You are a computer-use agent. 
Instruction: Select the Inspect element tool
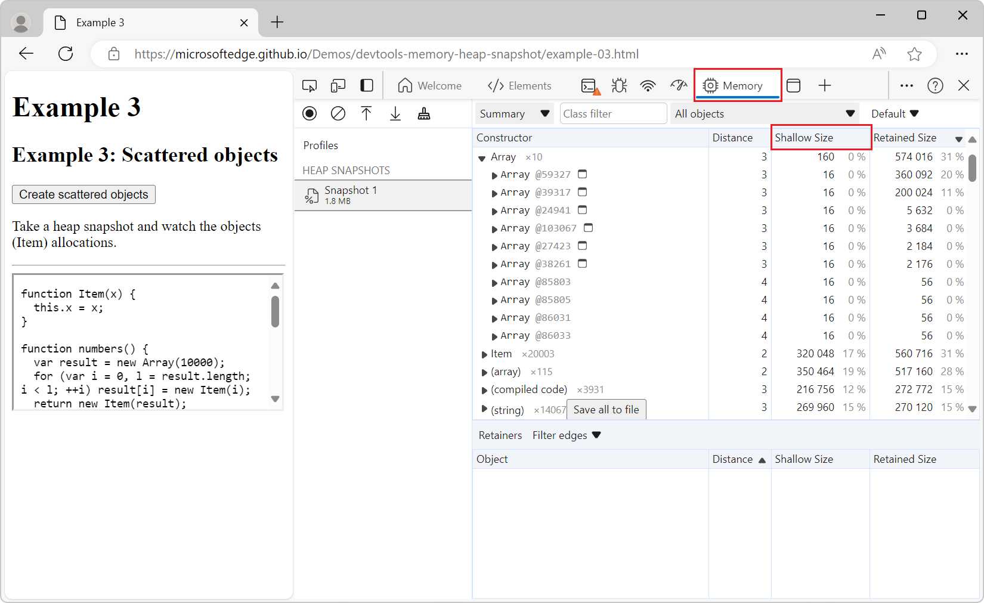click(310, 85)
